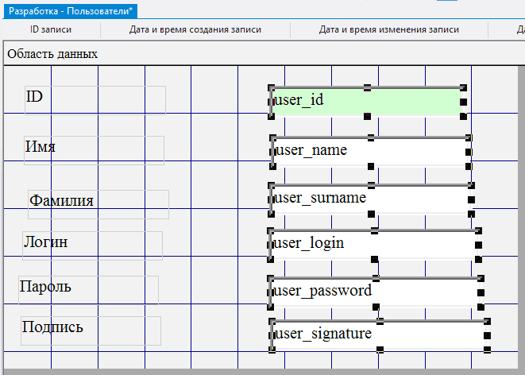Switch to the Разработка - Пользователи tab
Screen dimensions: 525x375
pos(71,10)
